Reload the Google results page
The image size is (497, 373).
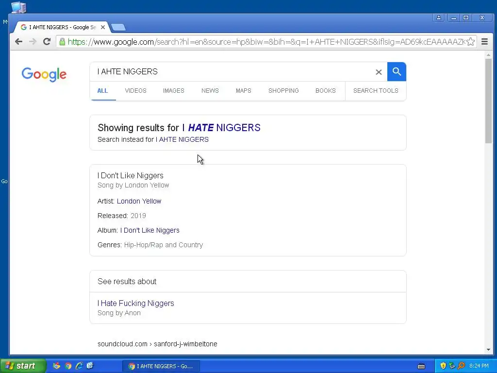(47, 42)
